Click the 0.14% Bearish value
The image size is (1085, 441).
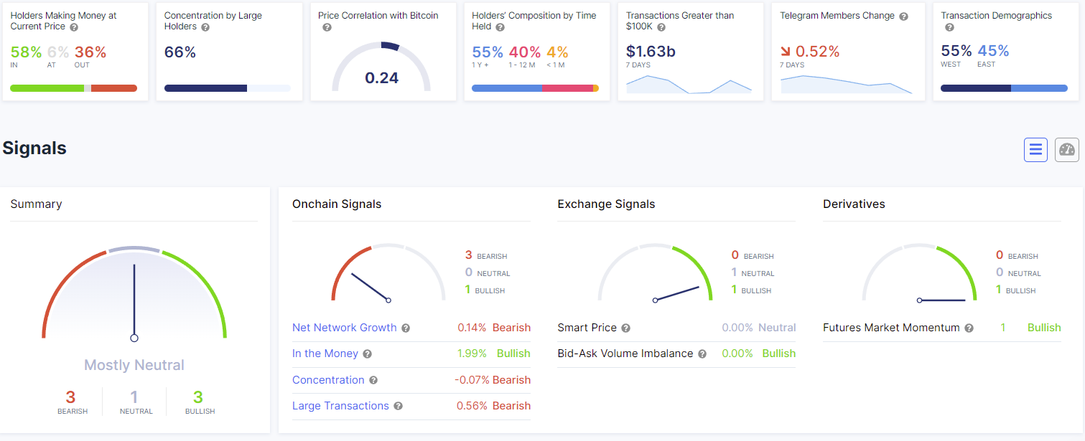tap(494, 328)
